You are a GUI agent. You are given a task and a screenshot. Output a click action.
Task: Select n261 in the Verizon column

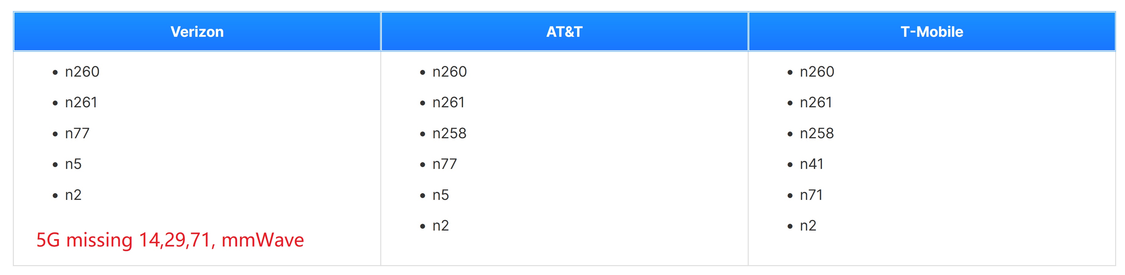point(81,102)
